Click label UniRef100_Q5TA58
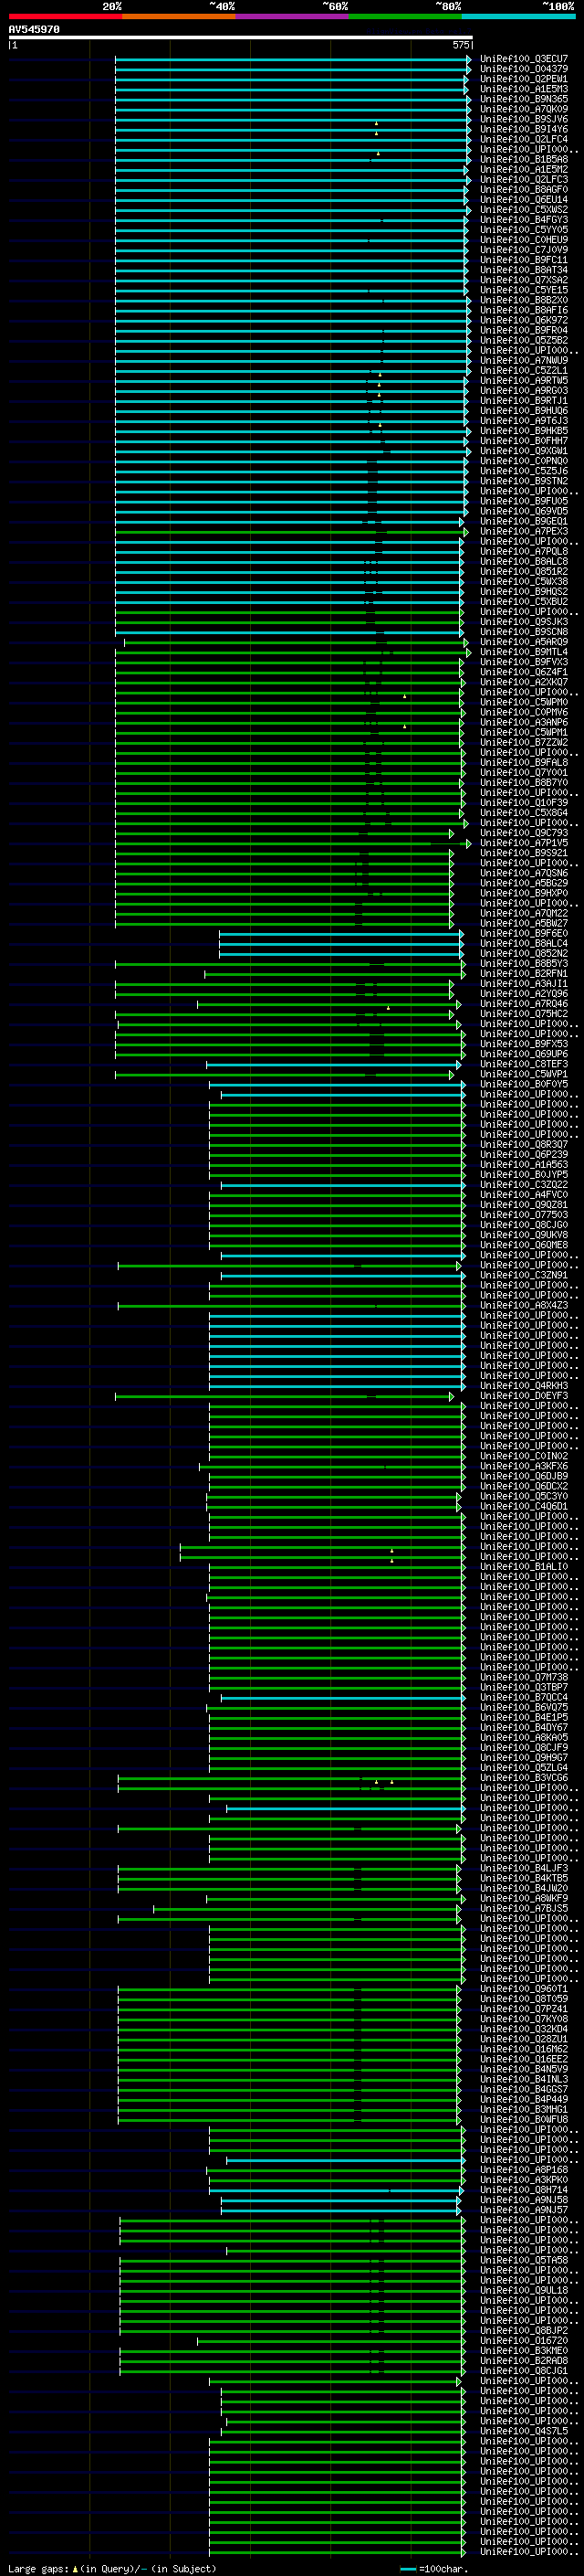 pos(523,2260)
